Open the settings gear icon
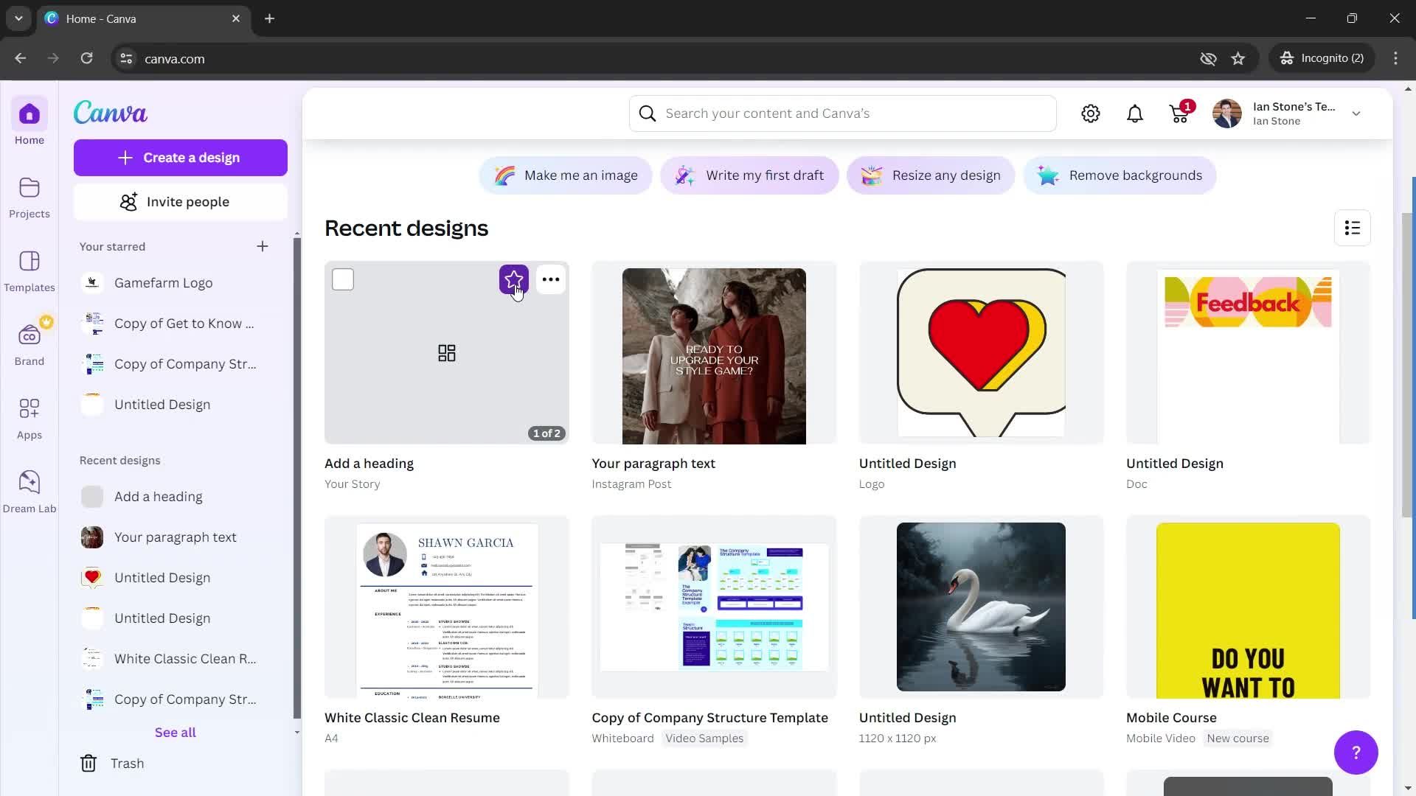This screenshot has height=796, width=1416. [x=1091, y=113]
